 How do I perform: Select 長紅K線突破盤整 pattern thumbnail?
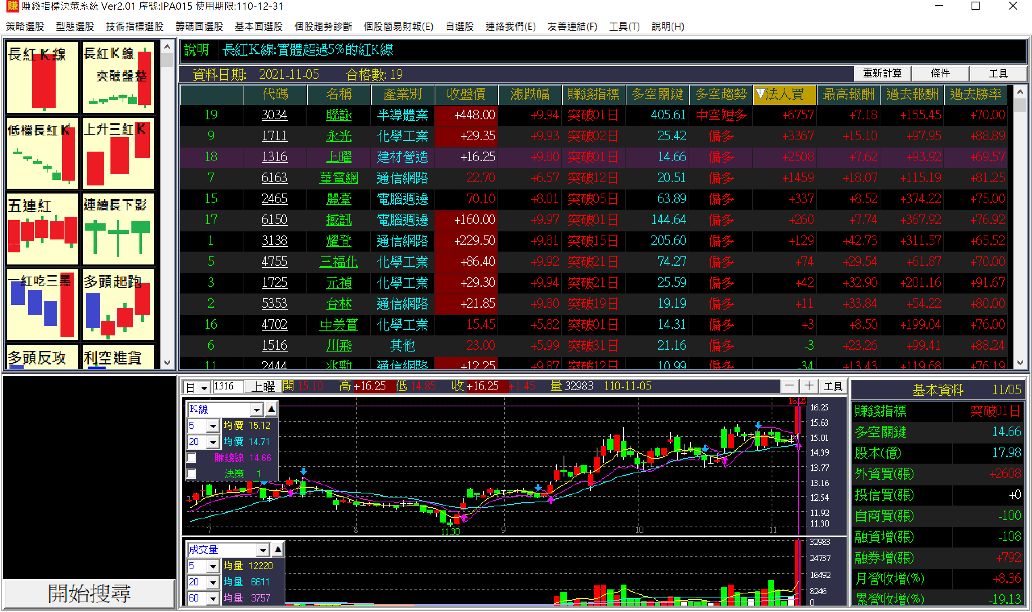click(118, 77)
